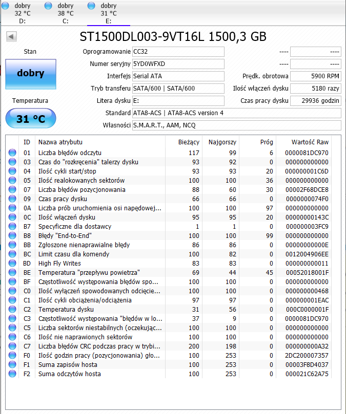Click the Własności S.M.A.R.T. field
This screenshot has width=346, height=414.
[237, 125]
